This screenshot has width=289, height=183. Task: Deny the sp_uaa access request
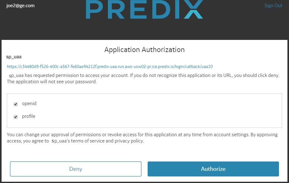pos(76,169)
